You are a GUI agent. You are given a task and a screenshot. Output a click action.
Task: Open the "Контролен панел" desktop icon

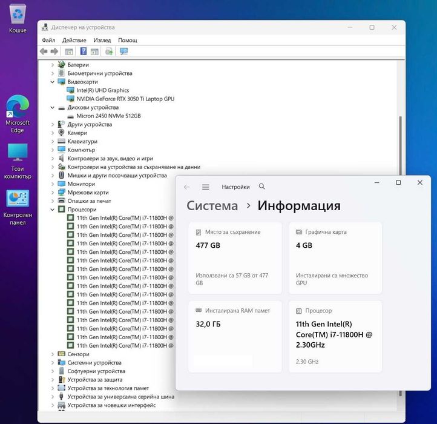pos(18,207)
